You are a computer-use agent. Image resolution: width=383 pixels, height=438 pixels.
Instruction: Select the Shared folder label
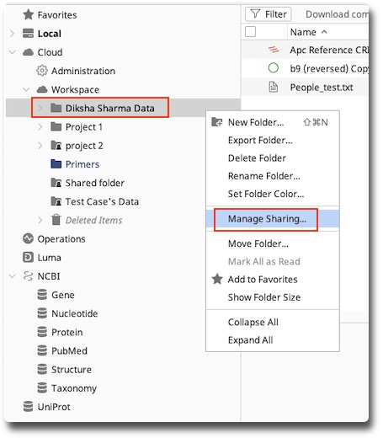click(95, 183)
